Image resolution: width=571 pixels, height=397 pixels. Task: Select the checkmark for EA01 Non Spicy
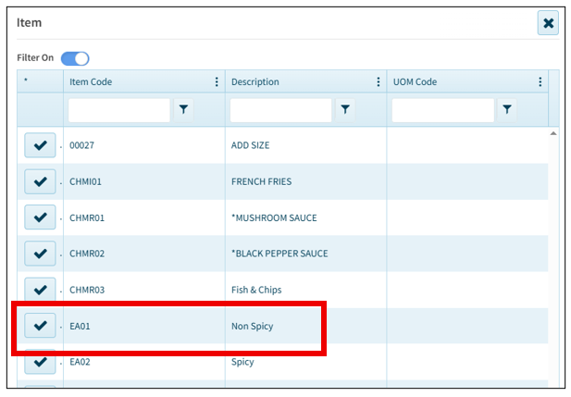(x=40, y=327)
